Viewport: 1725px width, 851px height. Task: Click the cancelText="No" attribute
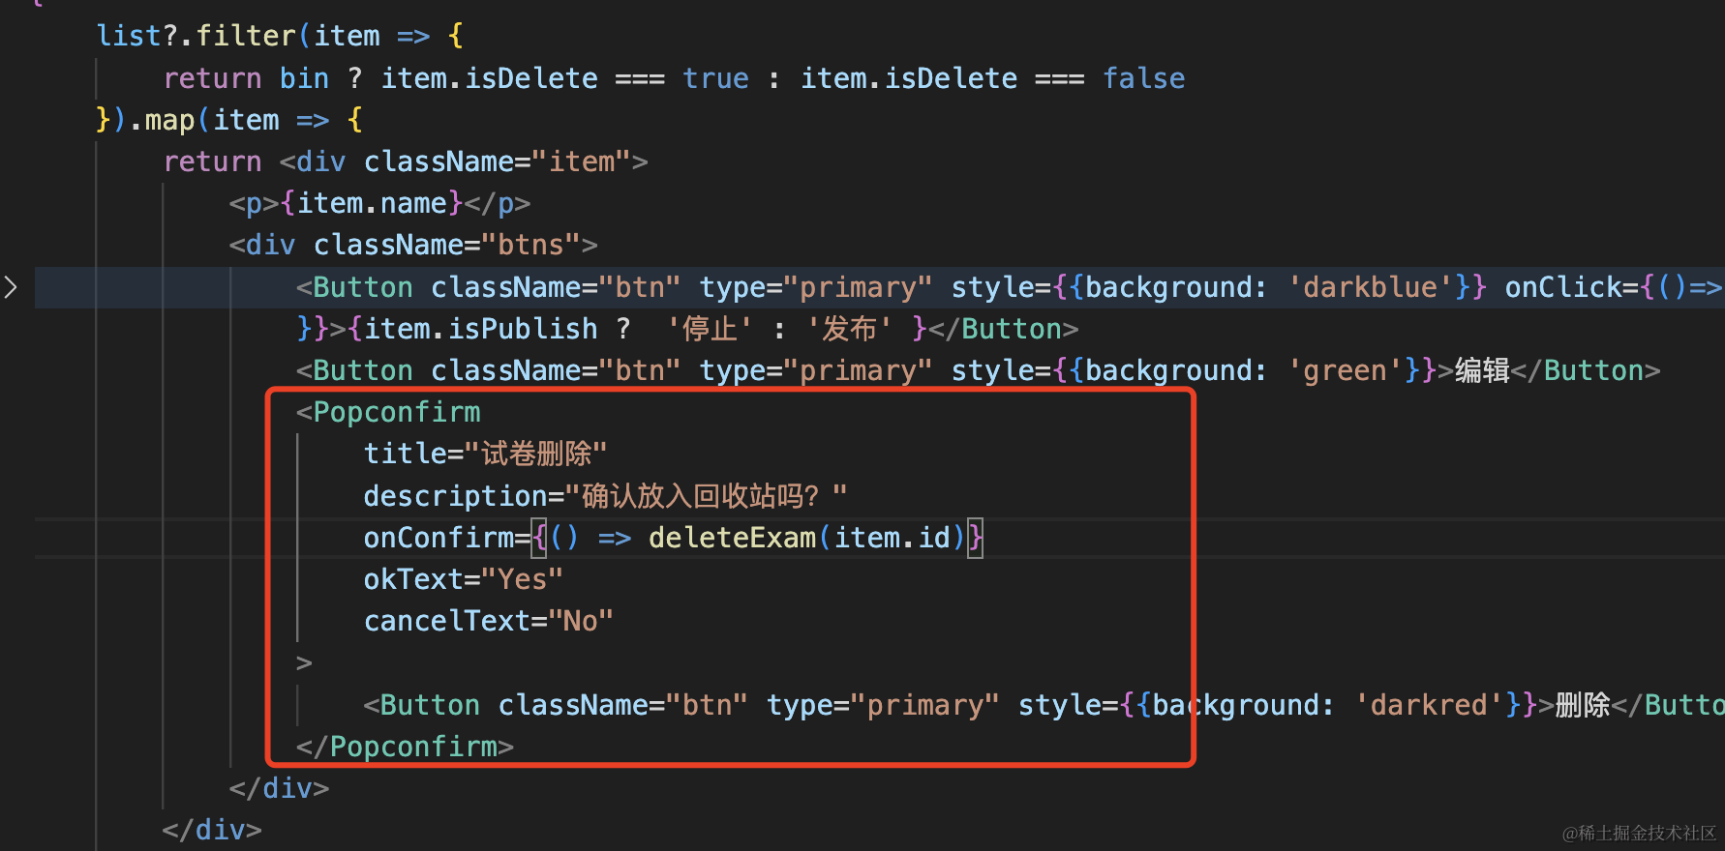[488, 621]
